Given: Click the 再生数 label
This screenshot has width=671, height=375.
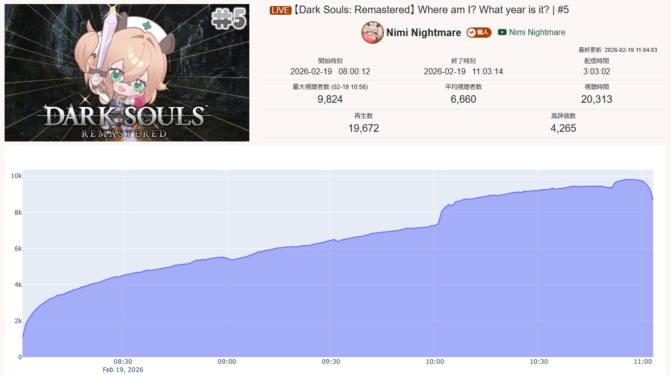Looking at the screenshot, I should coord(364,116).
